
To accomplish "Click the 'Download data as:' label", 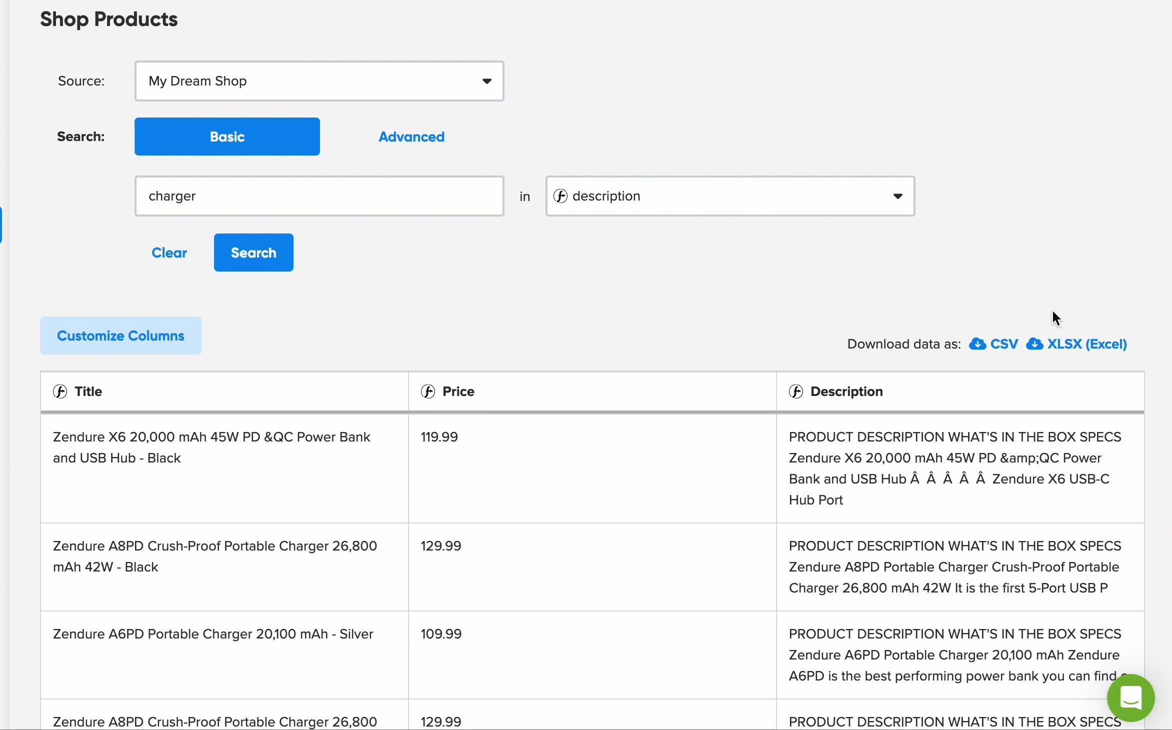I will [904, 344].
